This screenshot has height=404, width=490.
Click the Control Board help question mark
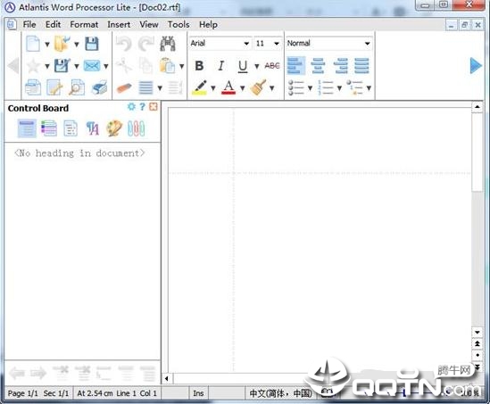coord(142,107)
